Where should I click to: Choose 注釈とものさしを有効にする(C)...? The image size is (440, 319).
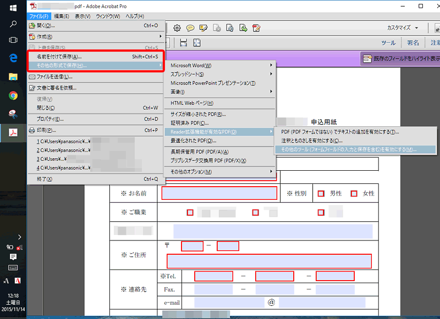click(x=355, y=141)
